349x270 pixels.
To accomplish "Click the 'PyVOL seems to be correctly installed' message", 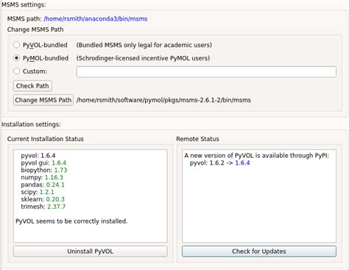I will point(71,221).
